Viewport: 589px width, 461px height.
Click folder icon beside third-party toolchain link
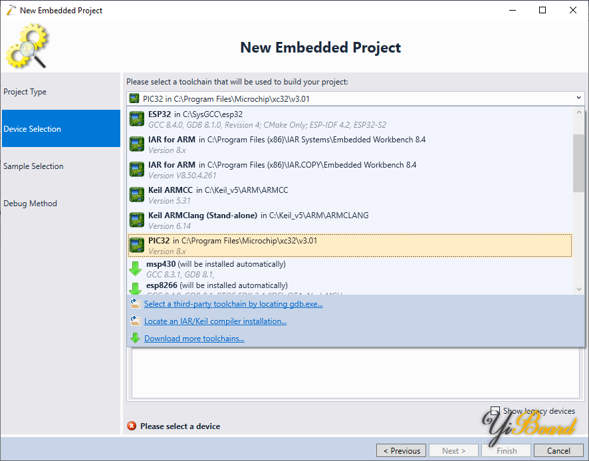pyautogui.click(x=135, y=303)
